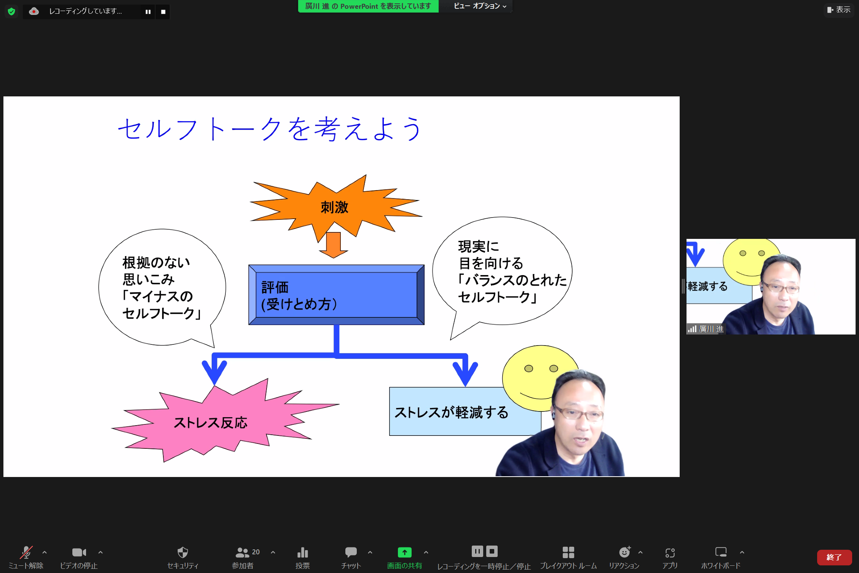Expand chat options chevron beside チャット
859x573 pixels.
pyautogui.click(x=370, y=552)
